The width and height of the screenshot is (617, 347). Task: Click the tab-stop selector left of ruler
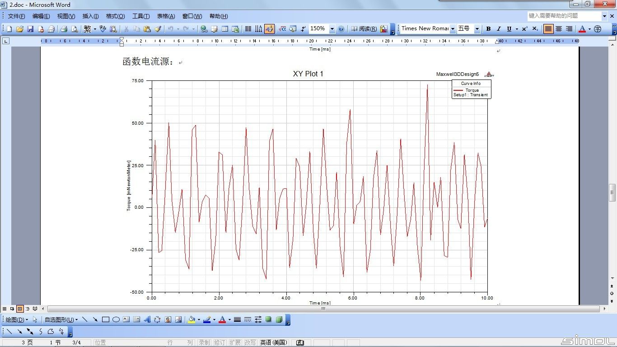[6, 41]
